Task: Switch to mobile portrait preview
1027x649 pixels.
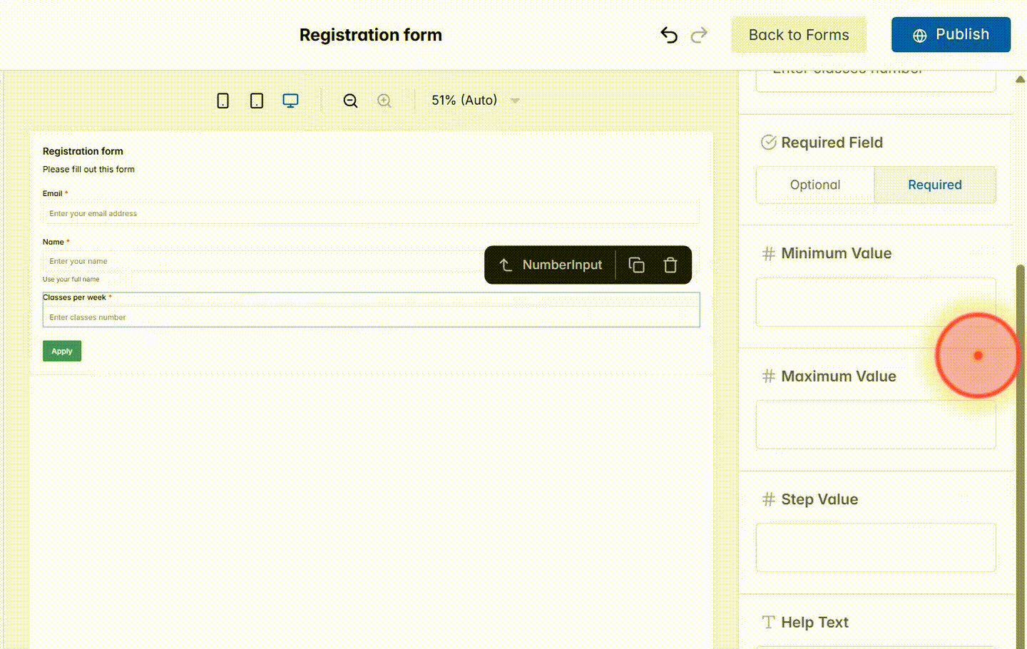Action: click(x=223, y=100)
